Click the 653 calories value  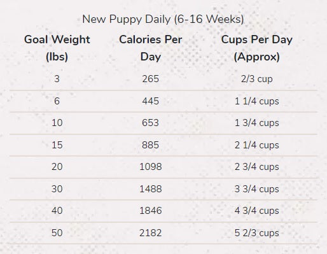pos(150,123)
